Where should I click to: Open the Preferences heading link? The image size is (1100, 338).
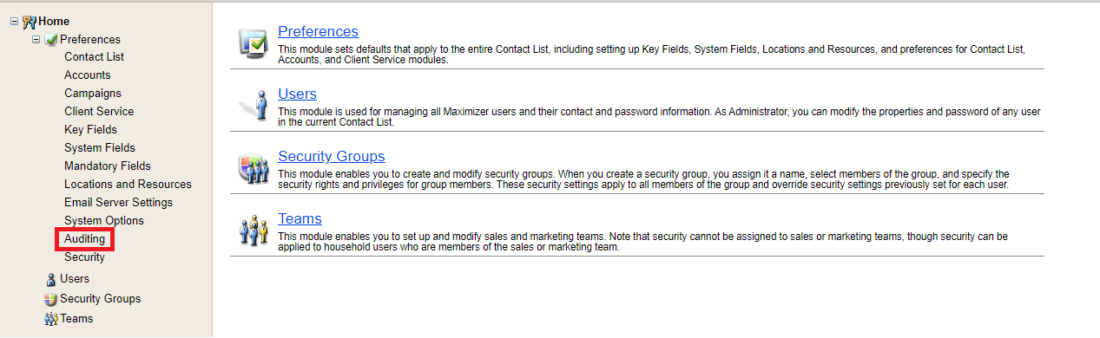click(318, 31)
